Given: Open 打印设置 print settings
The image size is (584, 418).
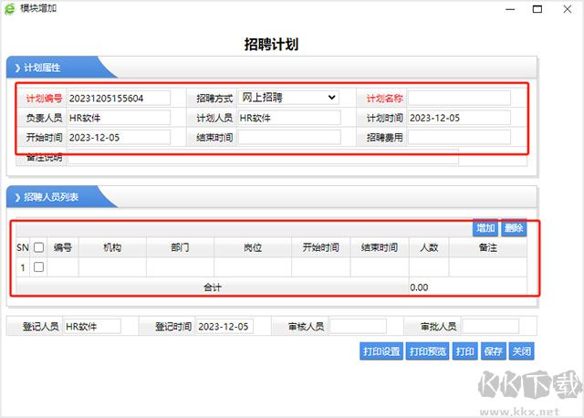Looking at the screenshot, I should pos(381,351).
